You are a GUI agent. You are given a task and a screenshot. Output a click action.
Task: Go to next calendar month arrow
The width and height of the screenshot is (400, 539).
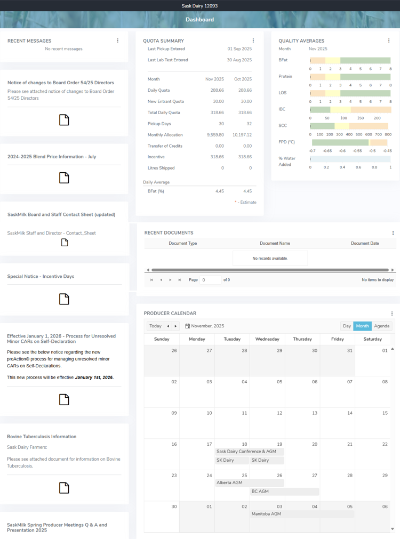click(175, 326)
